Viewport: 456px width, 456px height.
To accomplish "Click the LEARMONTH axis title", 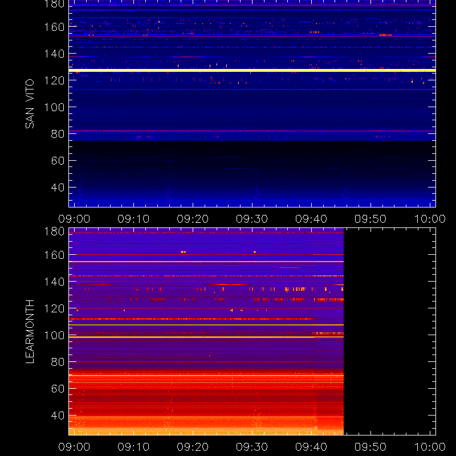I will 30,332.
